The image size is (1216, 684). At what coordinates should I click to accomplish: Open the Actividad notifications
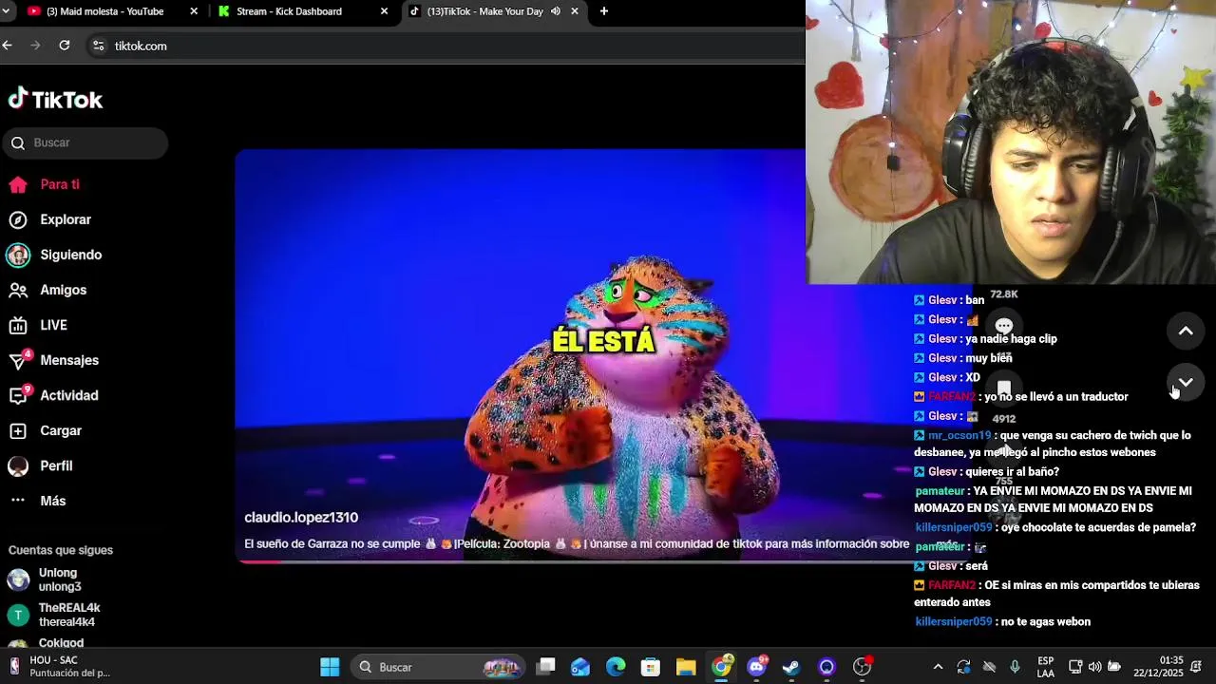53,395
